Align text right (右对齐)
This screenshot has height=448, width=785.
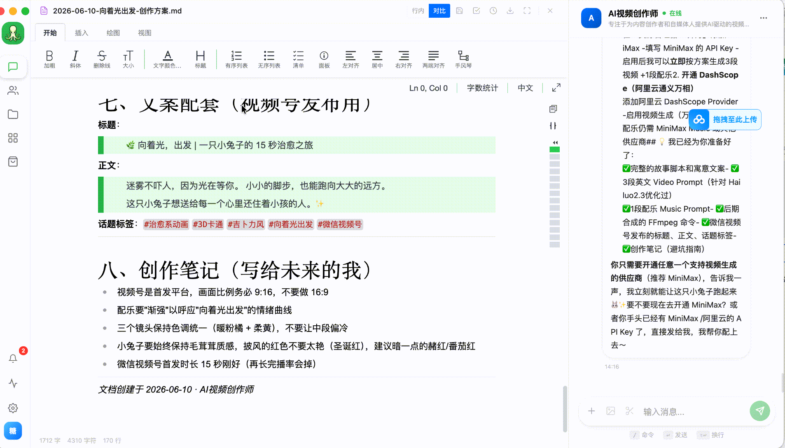404,59
